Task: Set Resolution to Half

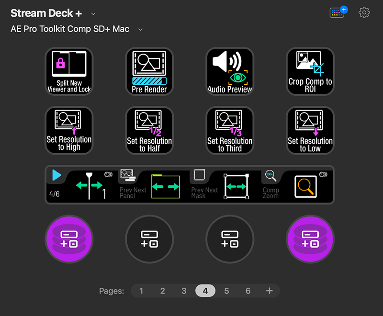Action: 149,130
